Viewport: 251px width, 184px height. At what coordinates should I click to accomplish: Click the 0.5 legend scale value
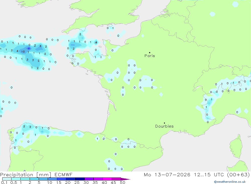[x=14, y=182]
